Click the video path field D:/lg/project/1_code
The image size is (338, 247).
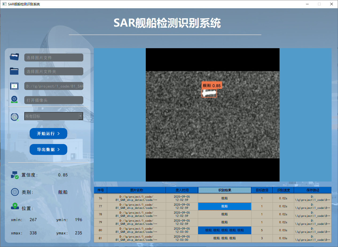(54, 86)
